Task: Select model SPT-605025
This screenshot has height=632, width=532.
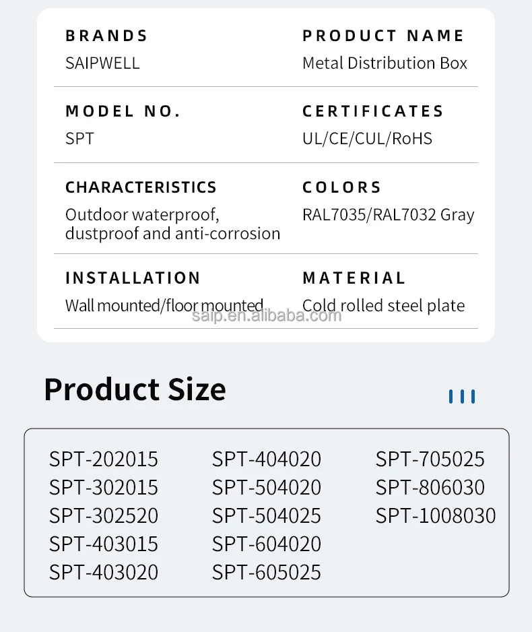Action: (267, 573)
